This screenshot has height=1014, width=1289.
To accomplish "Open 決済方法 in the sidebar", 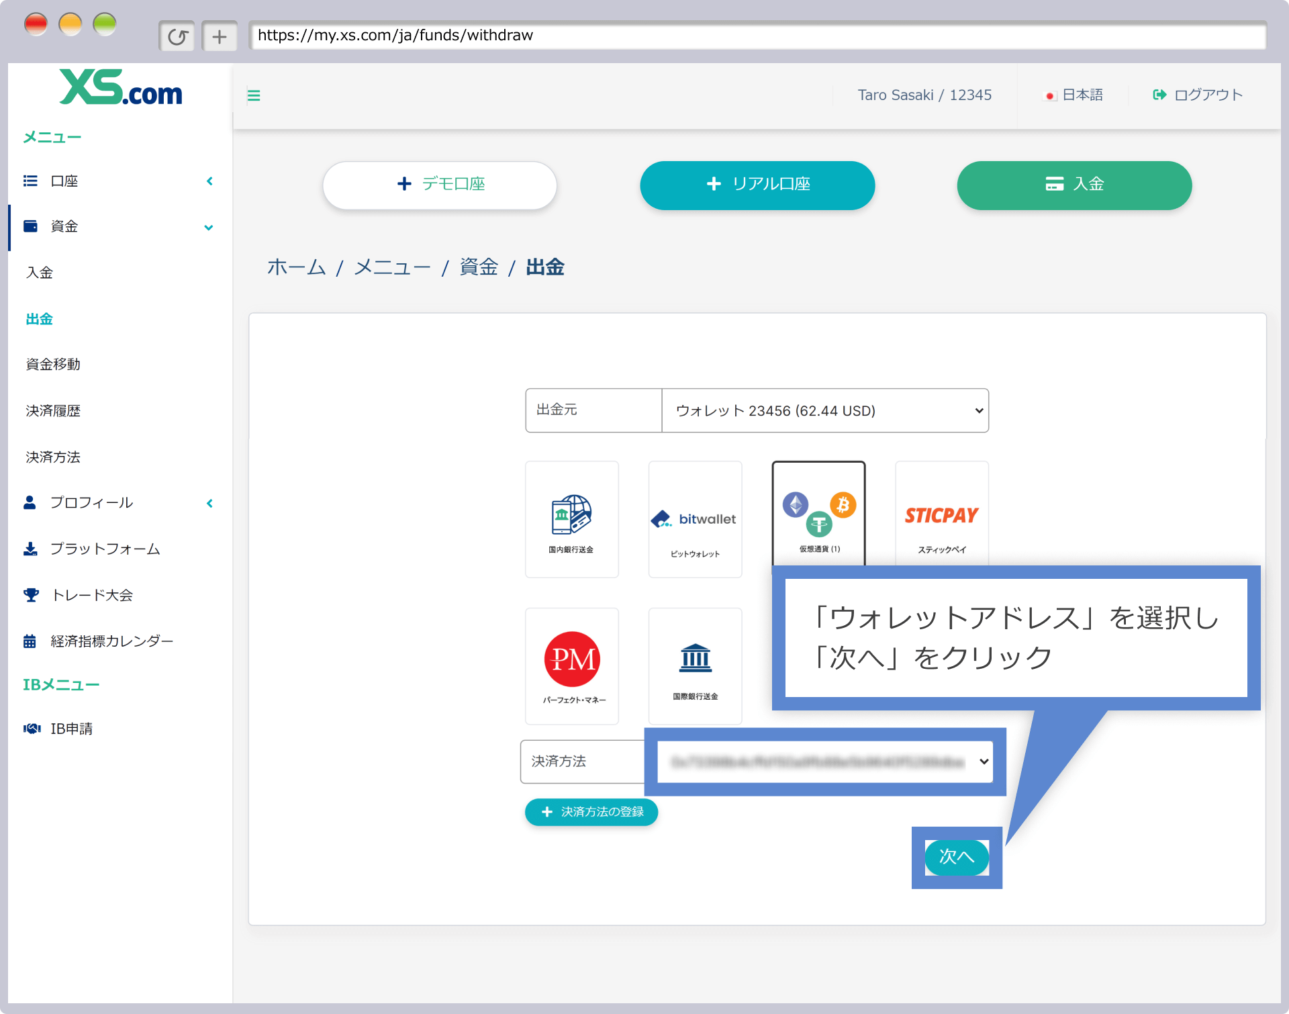I will 53,457.
